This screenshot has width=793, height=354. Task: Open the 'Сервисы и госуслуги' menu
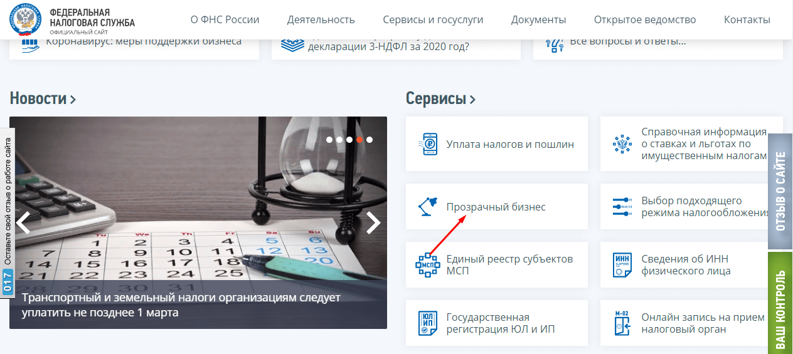[433, 19]
